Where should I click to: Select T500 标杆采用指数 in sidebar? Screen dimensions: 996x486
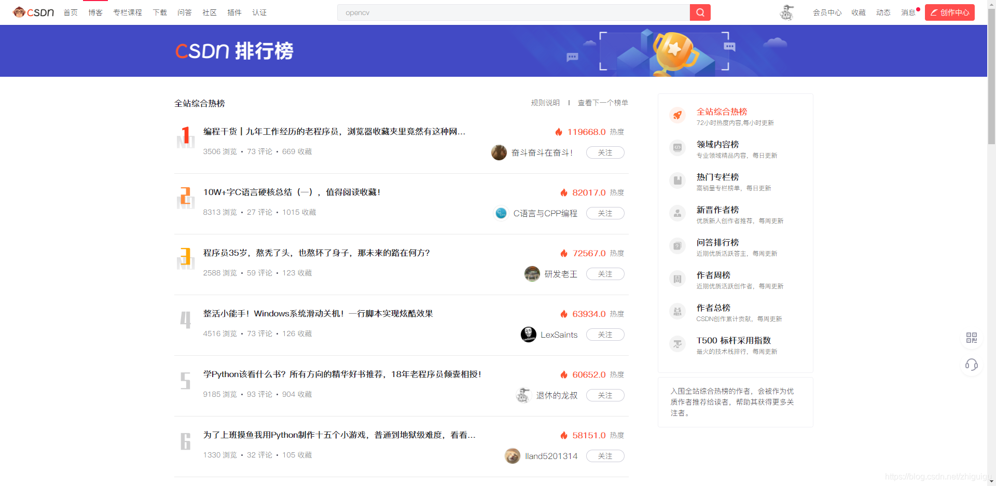734,340
